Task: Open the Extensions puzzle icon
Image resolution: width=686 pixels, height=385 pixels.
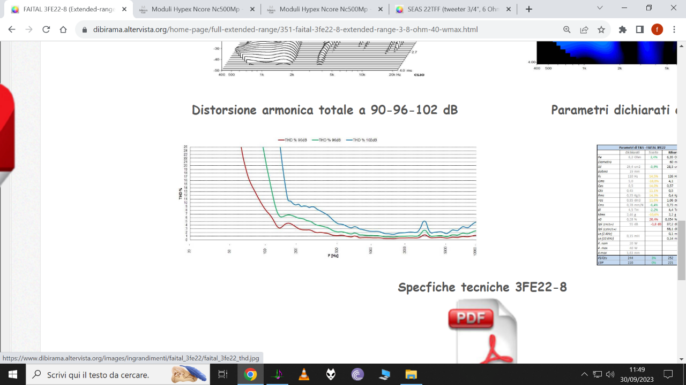Action: click(622, 30)
